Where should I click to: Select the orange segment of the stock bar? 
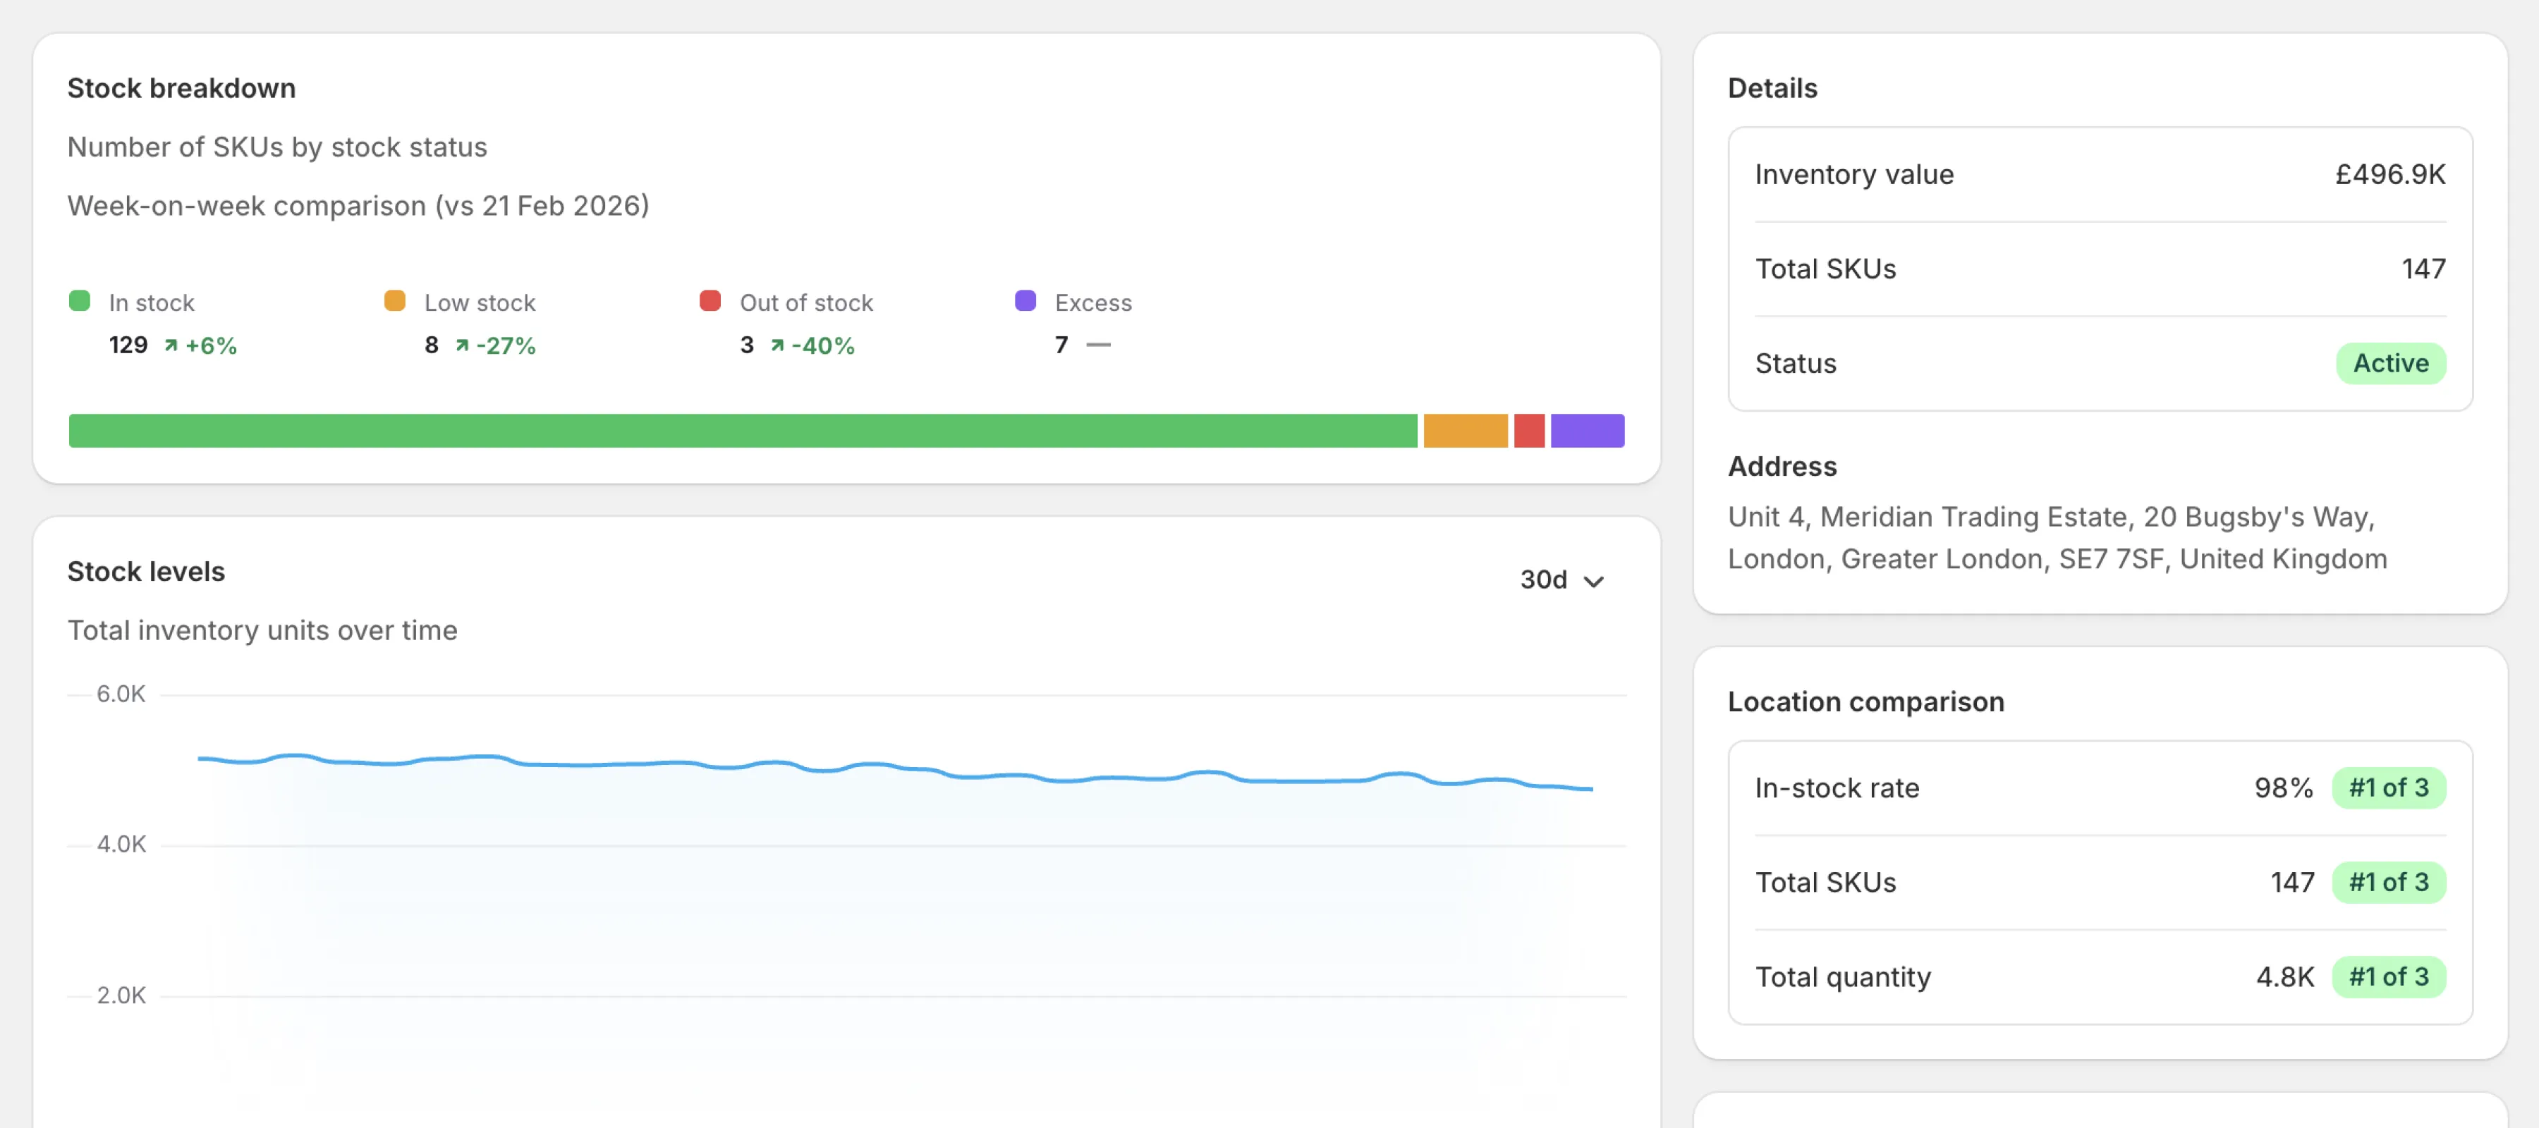tap(1465, 429)
